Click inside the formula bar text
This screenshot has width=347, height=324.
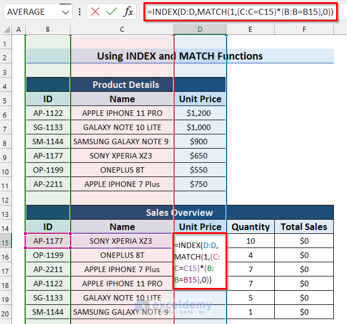point(240,11)
